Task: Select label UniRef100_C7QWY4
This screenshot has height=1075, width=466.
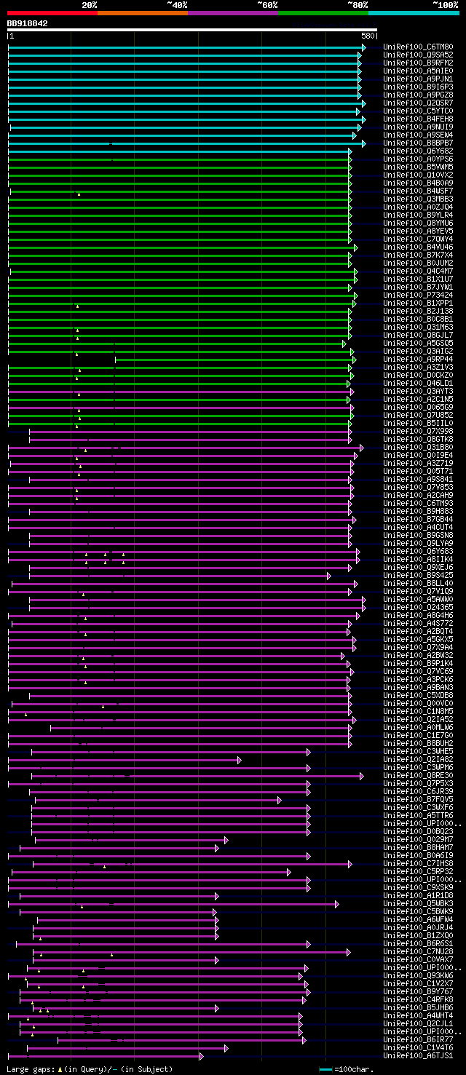Action: coord(418,239)
